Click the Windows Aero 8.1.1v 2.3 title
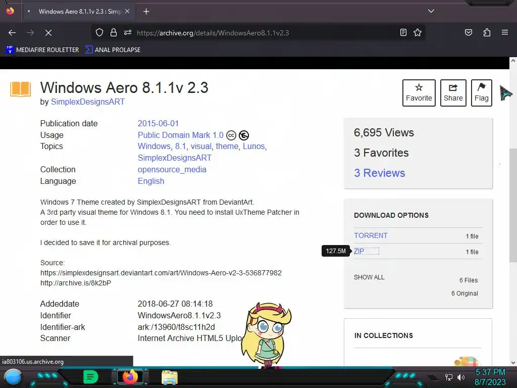The image size is (517, 388). [124, 88]
